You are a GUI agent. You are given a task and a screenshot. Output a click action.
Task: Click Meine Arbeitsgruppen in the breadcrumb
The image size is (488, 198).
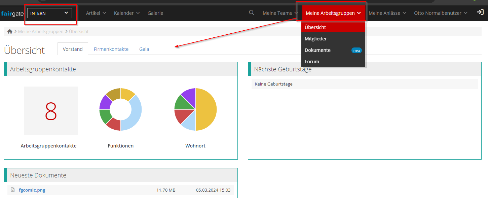tap(41, 31)
